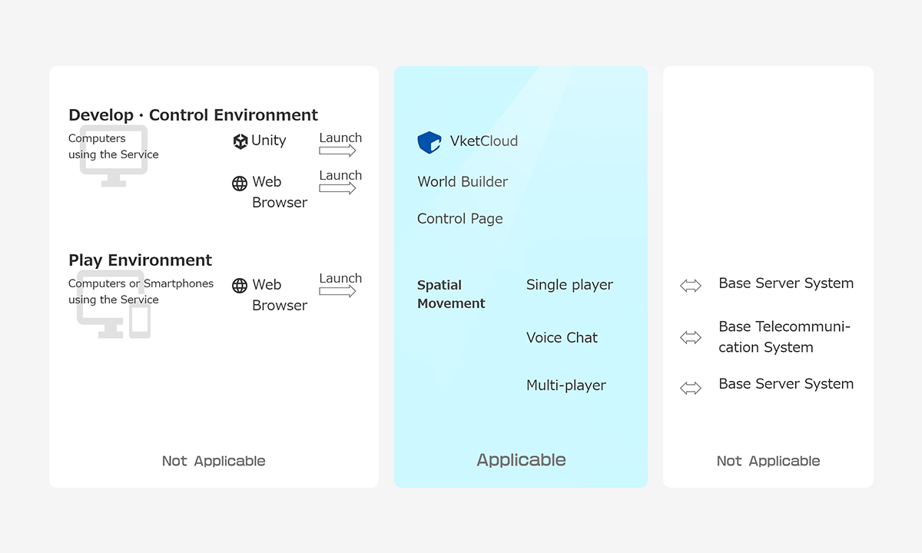This screenshot has width=922, height=553.
Task: Click the topmost double arrow beside Base Server System
Action: coord(691,286)
